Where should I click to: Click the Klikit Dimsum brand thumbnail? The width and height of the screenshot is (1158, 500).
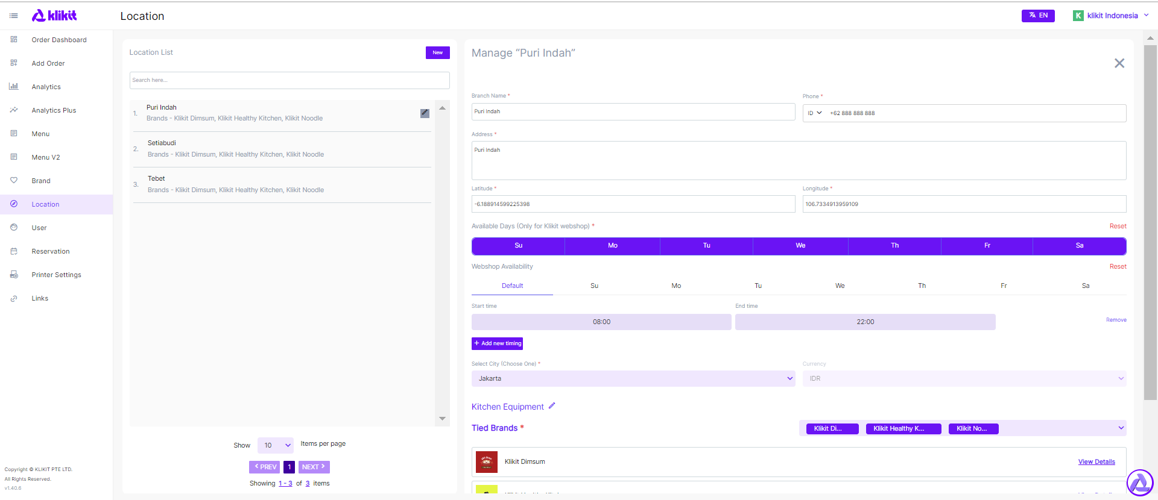[486, 462]
